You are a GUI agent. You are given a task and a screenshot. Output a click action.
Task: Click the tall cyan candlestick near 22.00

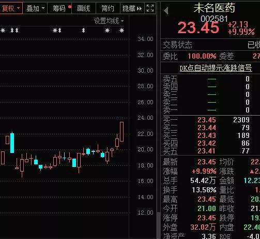(x=12, y=143)
